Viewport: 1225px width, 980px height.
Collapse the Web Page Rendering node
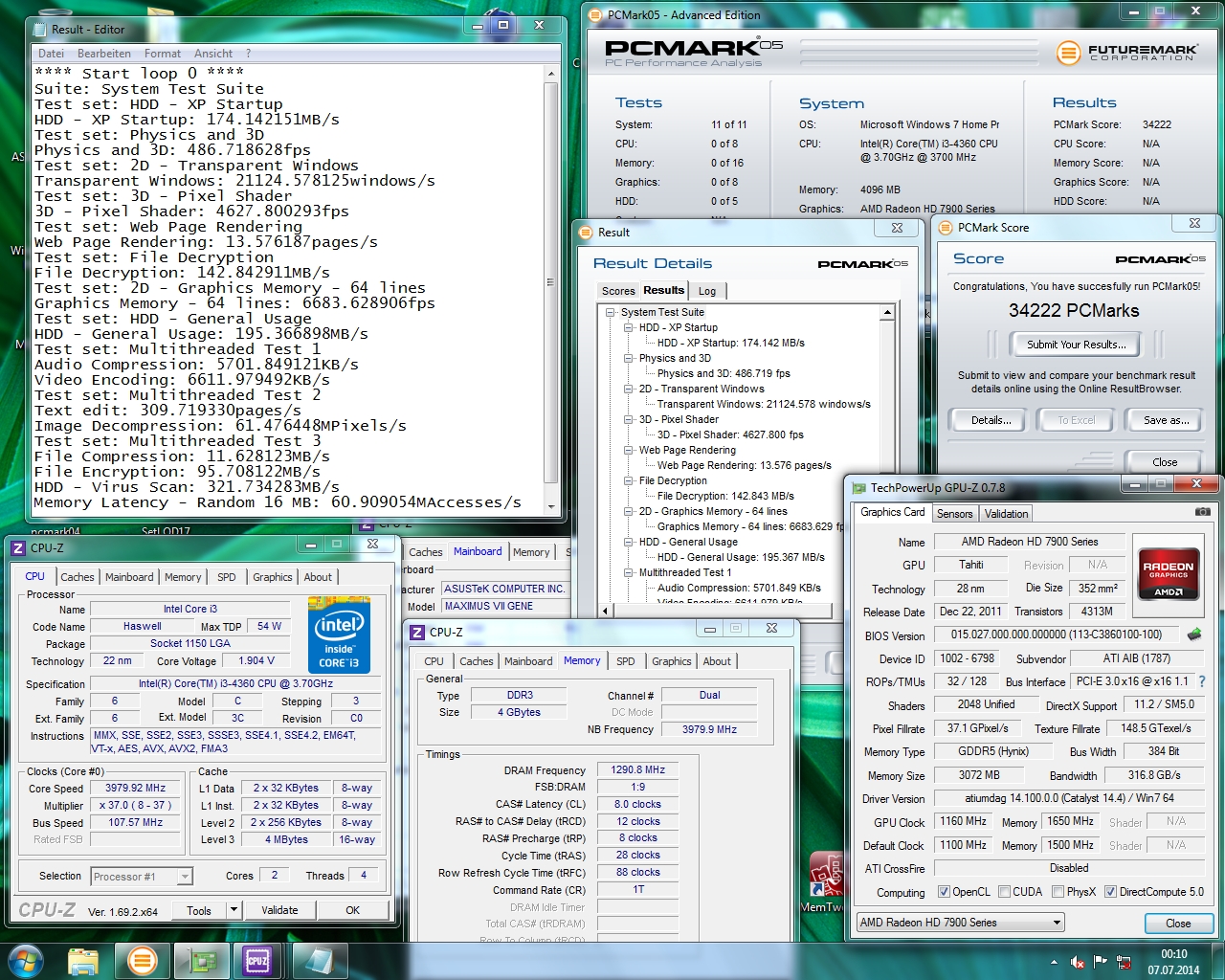click(x=629, y=450)
